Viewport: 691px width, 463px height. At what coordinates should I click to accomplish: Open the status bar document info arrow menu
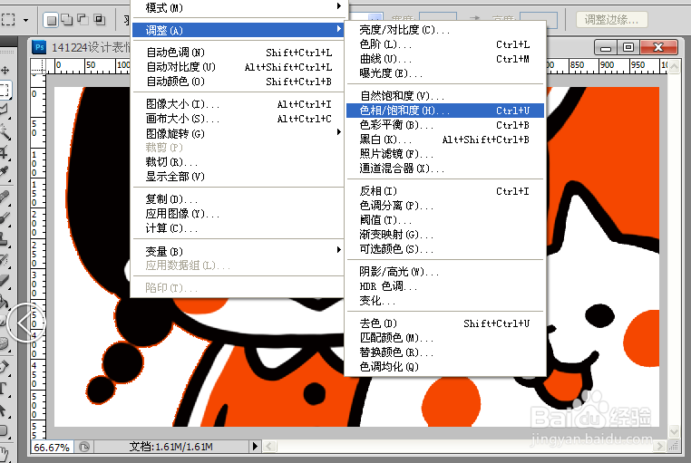pos(255,447)
